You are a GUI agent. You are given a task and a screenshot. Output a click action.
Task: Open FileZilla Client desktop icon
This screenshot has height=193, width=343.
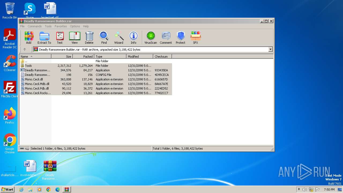coord(10,90)
